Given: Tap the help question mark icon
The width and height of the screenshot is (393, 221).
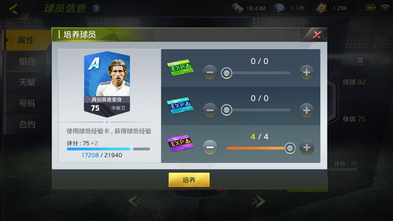Looking at the screenshot, I should coord(96,8).
